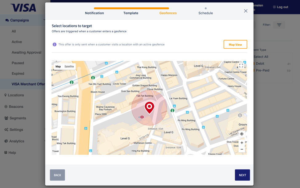Zoom out on the map
The height and width of the screenshot is (188, 300).
[x=242, y=149]
